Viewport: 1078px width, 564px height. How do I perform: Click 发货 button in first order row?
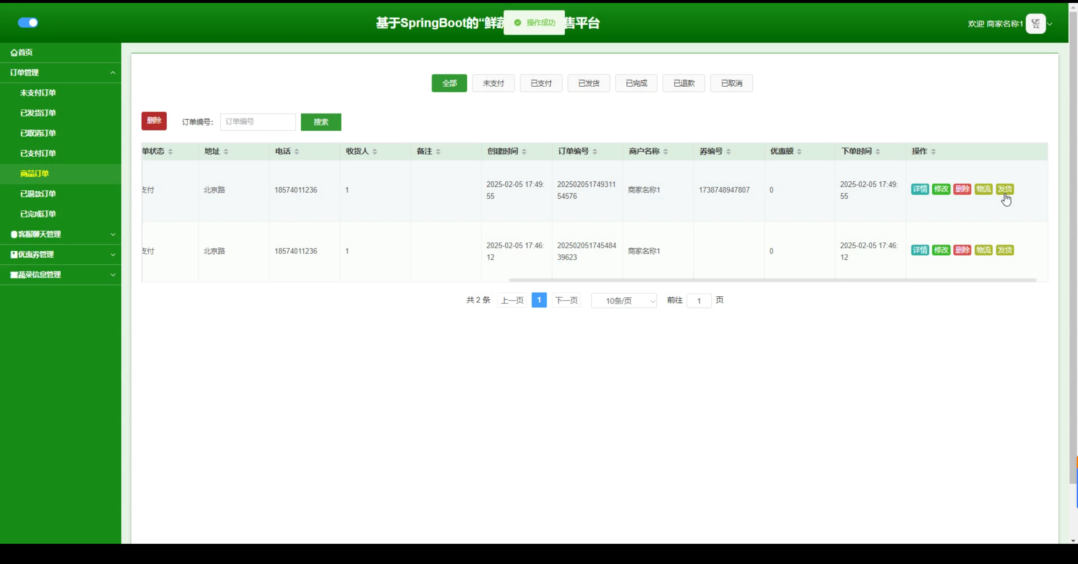coord(1004,189)
